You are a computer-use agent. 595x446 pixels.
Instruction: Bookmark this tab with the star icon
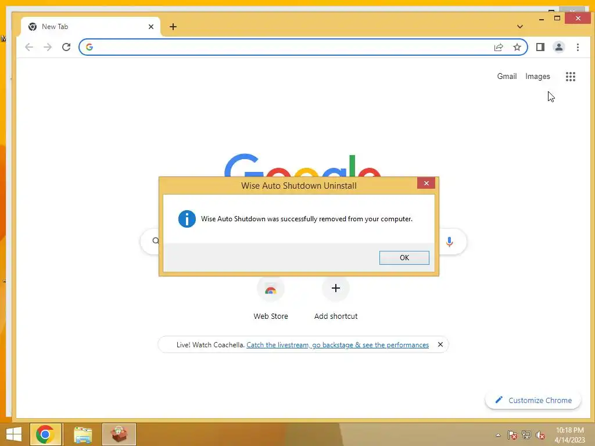tap(517, 47)
